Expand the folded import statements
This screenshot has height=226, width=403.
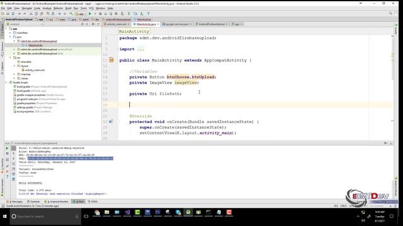pos(140,49)
